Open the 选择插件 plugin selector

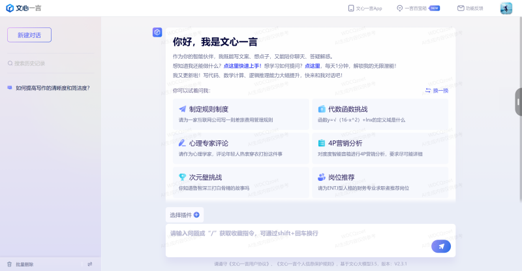(x=185, y=215)
